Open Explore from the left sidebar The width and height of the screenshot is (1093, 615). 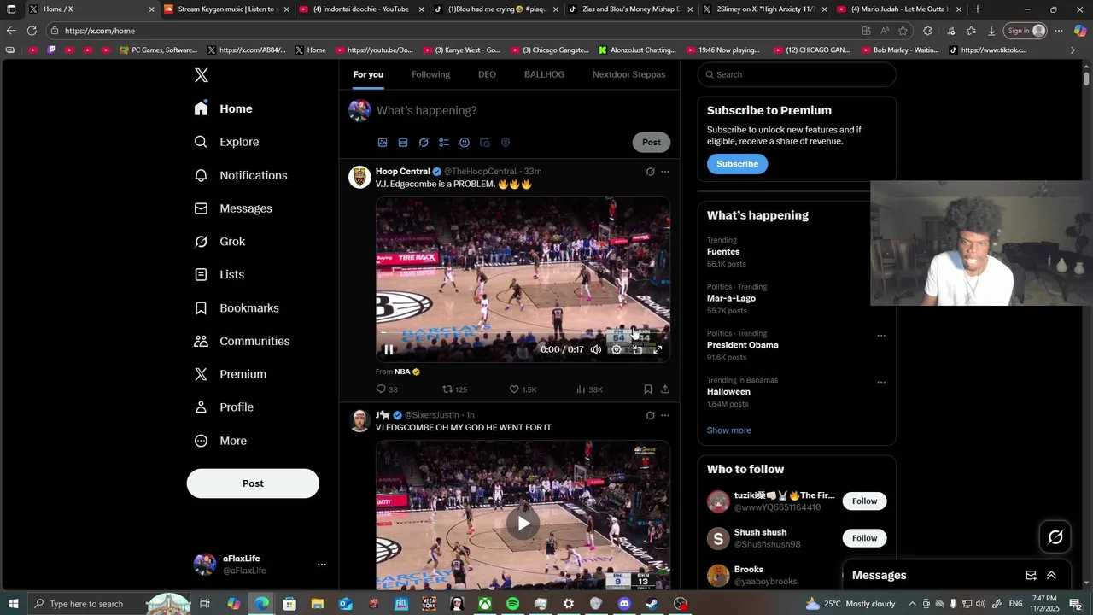point(227,142)
